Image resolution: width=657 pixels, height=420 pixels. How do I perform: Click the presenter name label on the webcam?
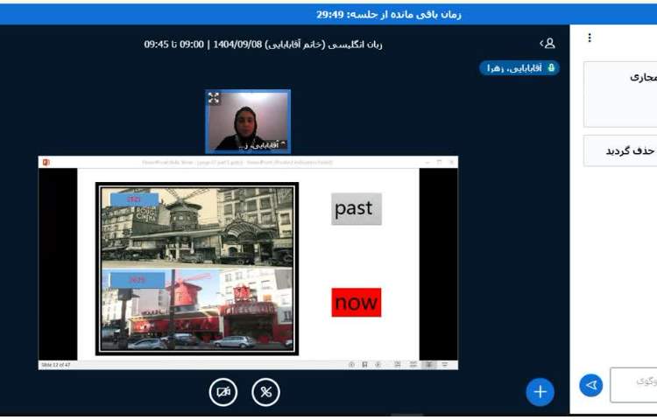click(262, 144)
